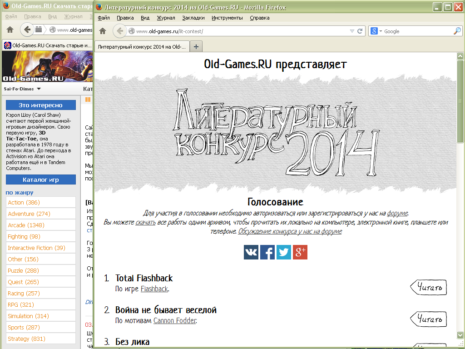Follow the форуме link

coord(397,213)
